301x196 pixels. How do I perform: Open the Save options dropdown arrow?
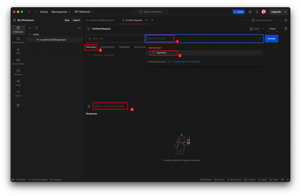tap(263, 29)
